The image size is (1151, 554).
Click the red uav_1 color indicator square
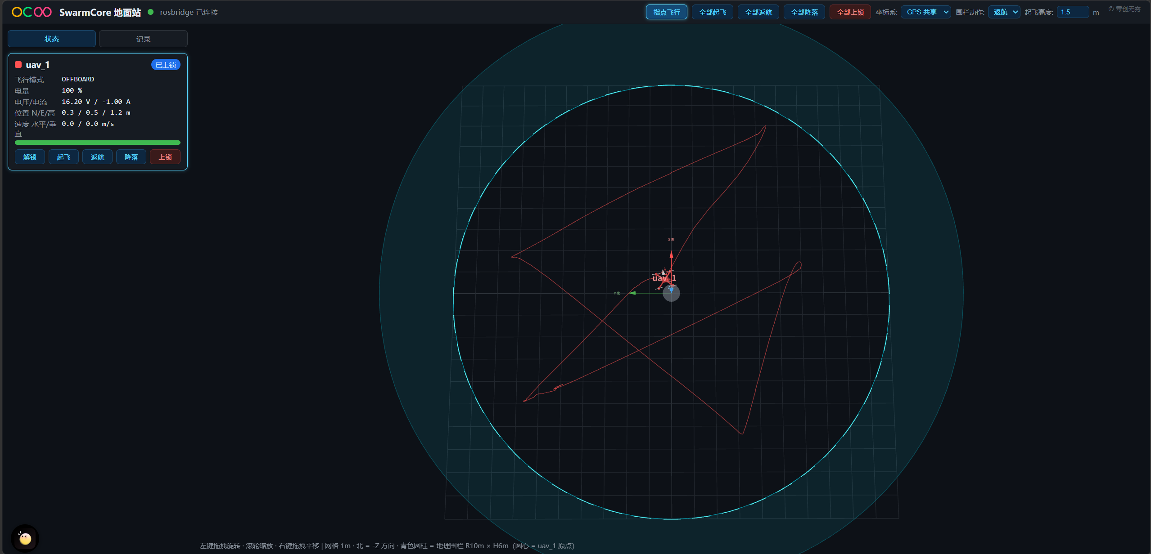coord(18,65)
